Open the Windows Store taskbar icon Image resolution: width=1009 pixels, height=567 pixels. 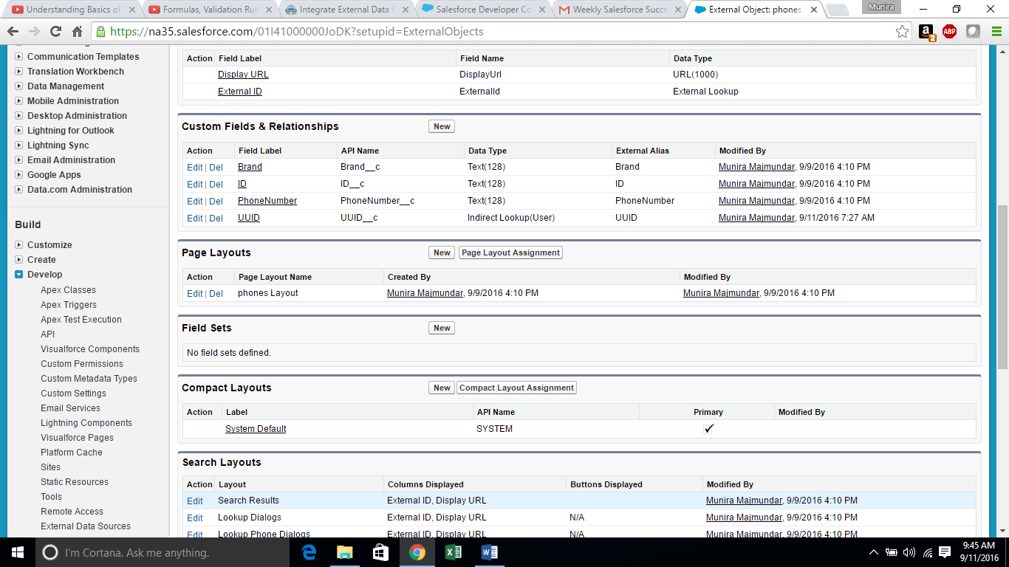[381, 552]
